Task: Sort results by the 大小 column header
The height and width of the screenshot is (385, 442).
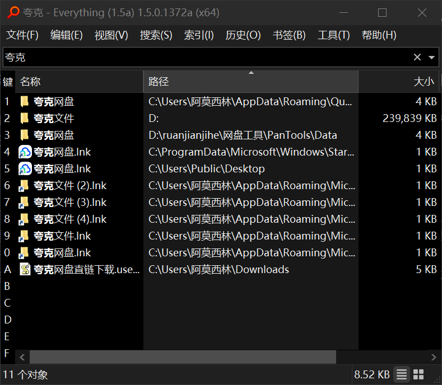Action: [398, 82]
